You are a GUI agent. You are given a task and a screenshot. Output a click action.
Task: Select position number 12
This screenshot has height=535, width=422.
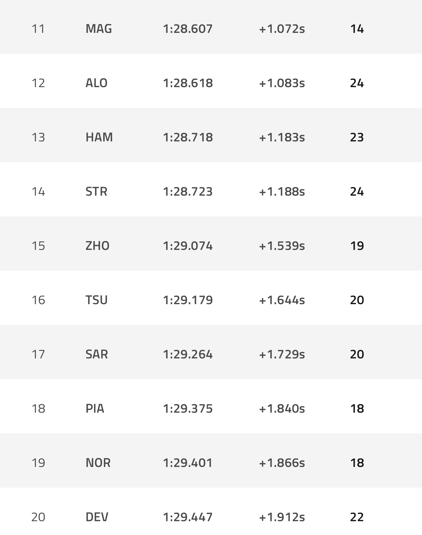point(38,83)
